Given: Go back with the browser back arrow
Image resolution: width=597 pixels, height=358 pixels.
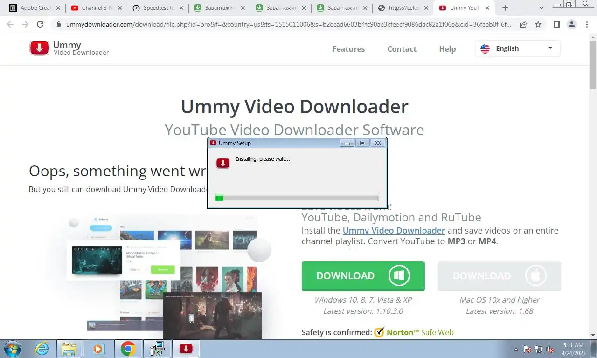Looking at the screenshot, I should [x=10, y=24].
